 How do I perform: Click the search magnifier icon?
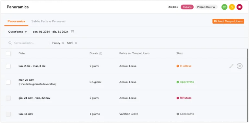click(10, 43)
